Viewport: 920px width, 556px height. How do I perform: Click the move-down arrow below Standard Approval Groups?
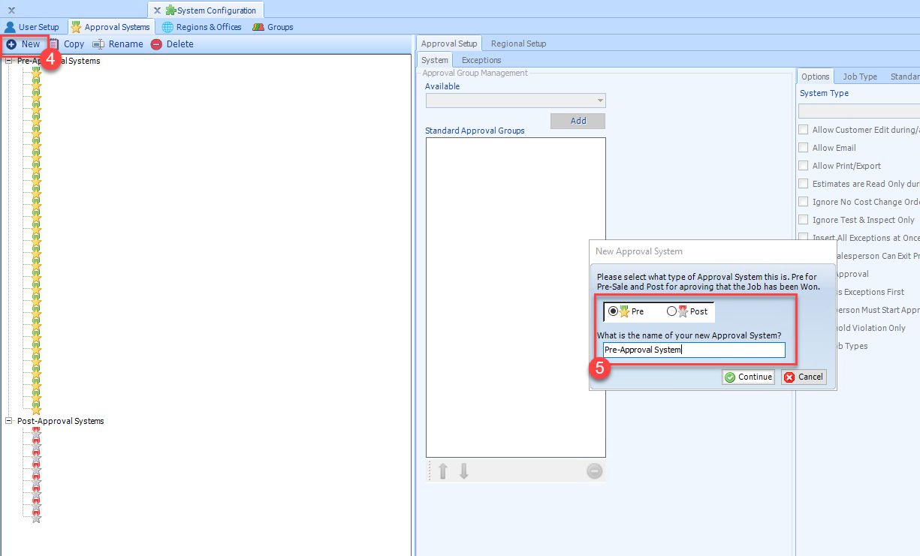tap(463, 471)
